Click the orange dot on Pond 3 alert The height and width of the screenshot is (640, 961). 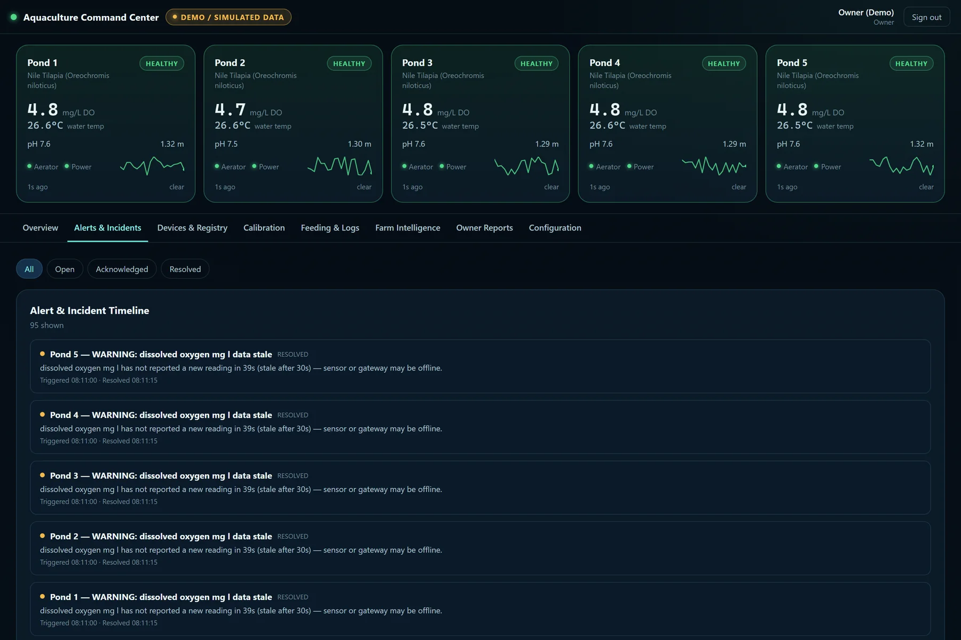click(x=42, y=475)
